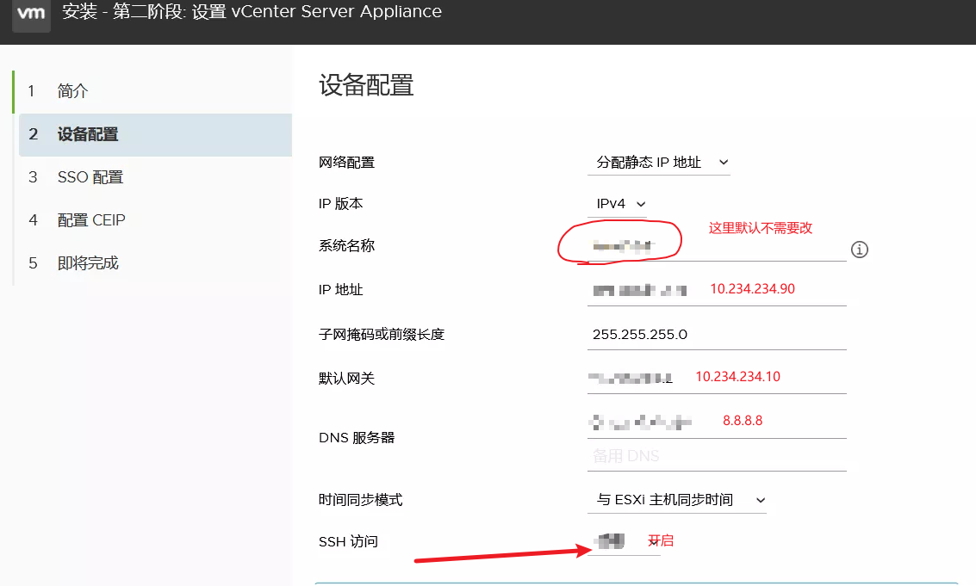Click the VMware vm logo icon
Screen dimensions: 976x586
click(31, 14)
